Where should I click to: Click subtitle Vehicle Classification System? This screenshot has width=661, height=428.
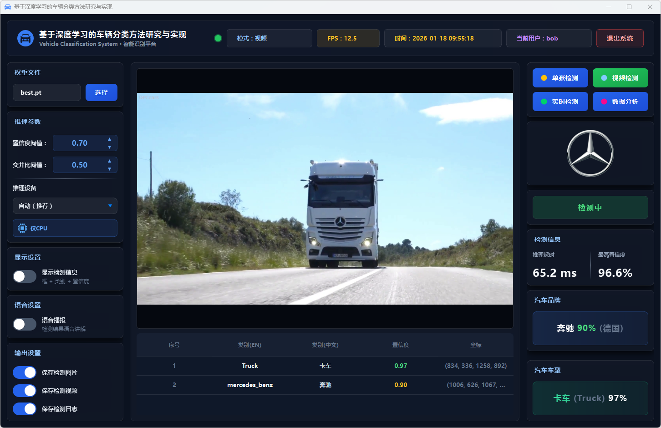[x=78, y=44]
